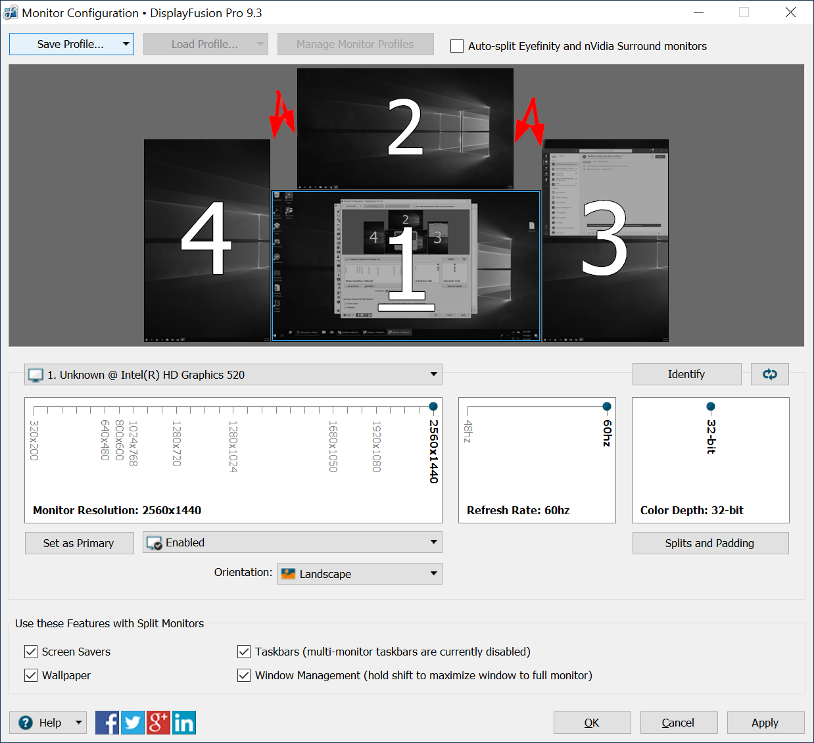Select monitor 2 in the layout preview
This screenshot has height=743, width=814.
[x=404, y=128]
